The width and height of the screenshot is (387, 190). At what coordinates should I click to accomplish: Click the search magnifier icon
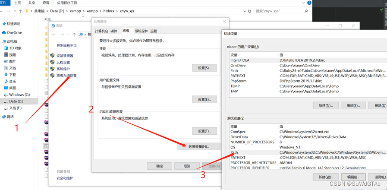(x=306, y=11)
